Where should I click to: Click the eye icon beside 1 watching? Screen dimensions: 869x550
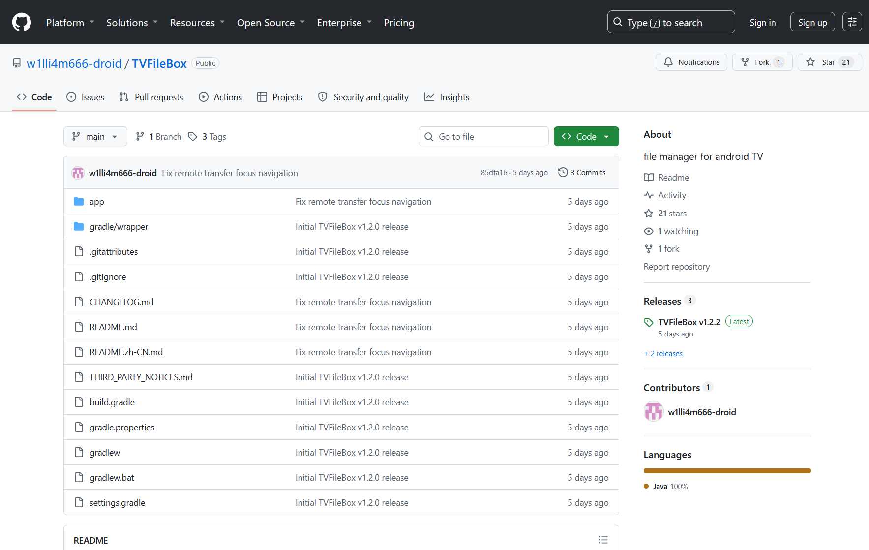coord(649,231)
